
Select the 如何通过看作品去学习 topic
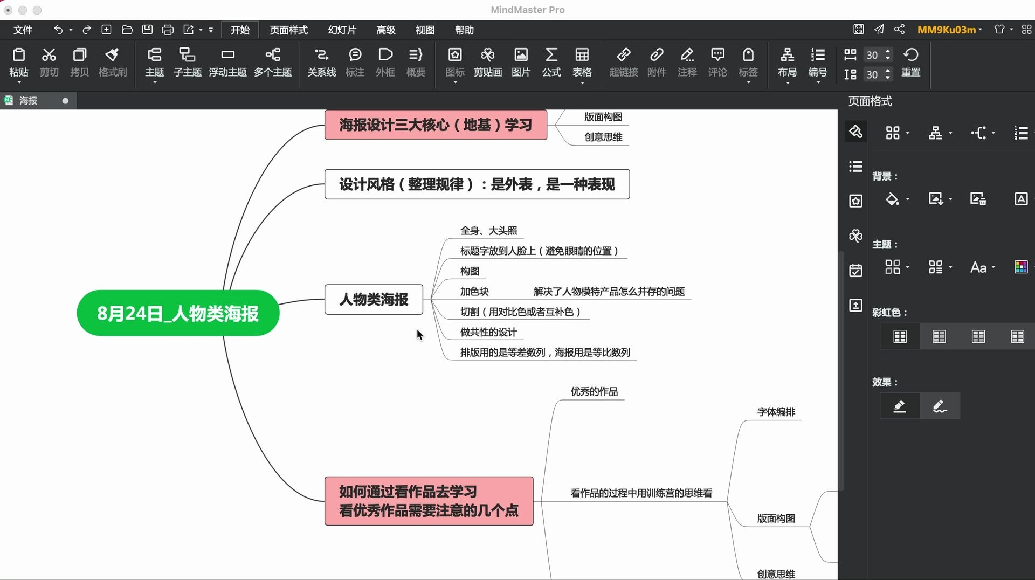pyautogui.click(x=429, y=501)
